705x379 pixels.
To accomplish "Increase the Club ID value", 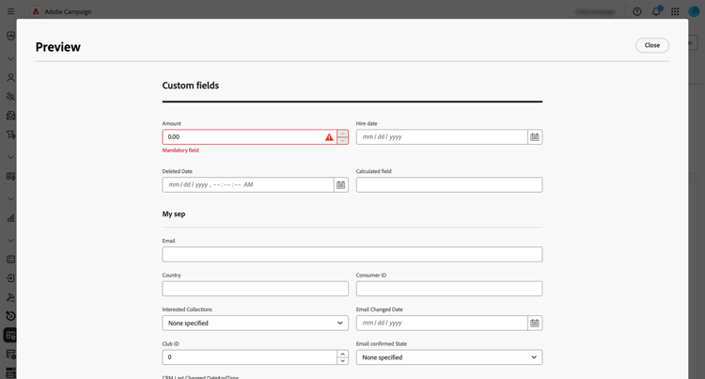I will pyautogui.click(x=342, y=354).
